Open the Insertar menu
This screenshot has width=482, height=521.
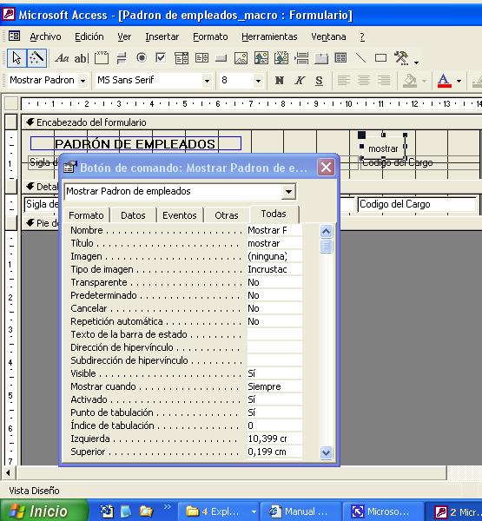162,36
